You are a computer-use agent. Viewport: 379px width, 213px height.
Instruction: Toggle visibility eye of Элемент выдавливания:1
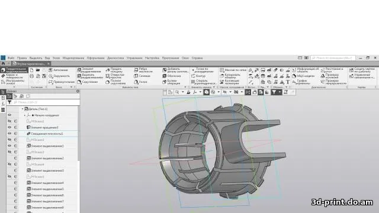pos(9,146)
